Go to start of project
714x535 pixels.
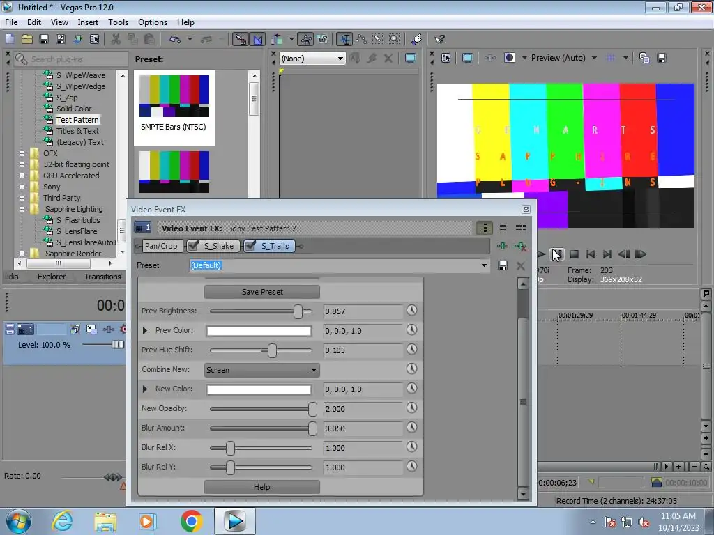[591, 254]
